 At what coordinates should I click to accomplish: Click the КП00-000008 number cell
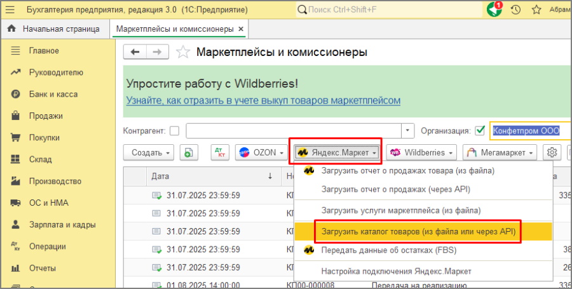[x=310, y=285]
